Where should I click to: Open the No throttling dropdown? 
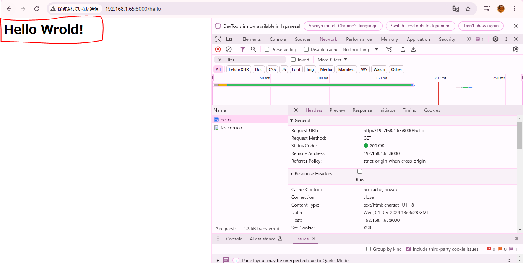(361, 49)
